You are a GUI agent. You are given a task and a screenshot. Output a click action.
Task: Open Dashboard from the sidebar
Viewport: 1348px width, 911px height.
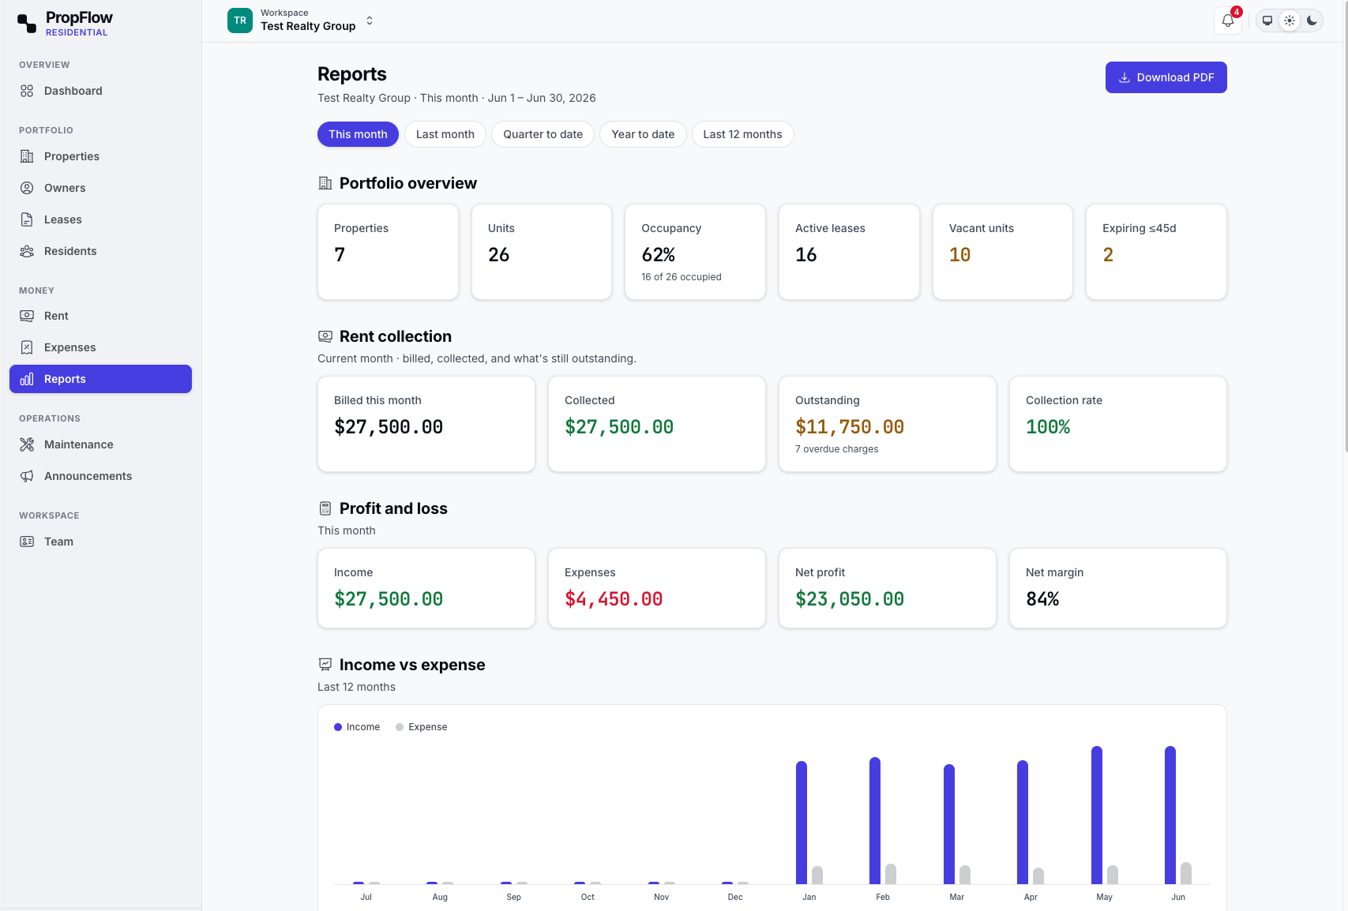point(100,91)
